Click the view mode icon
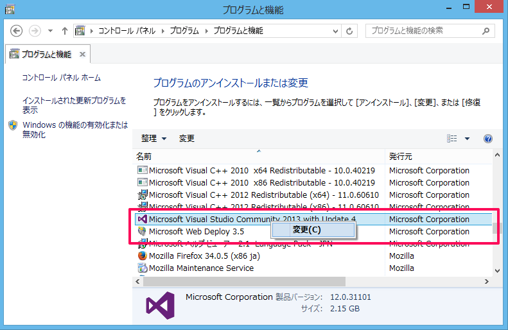The width and height of the screenshot is (508, 330). [451, 139]
